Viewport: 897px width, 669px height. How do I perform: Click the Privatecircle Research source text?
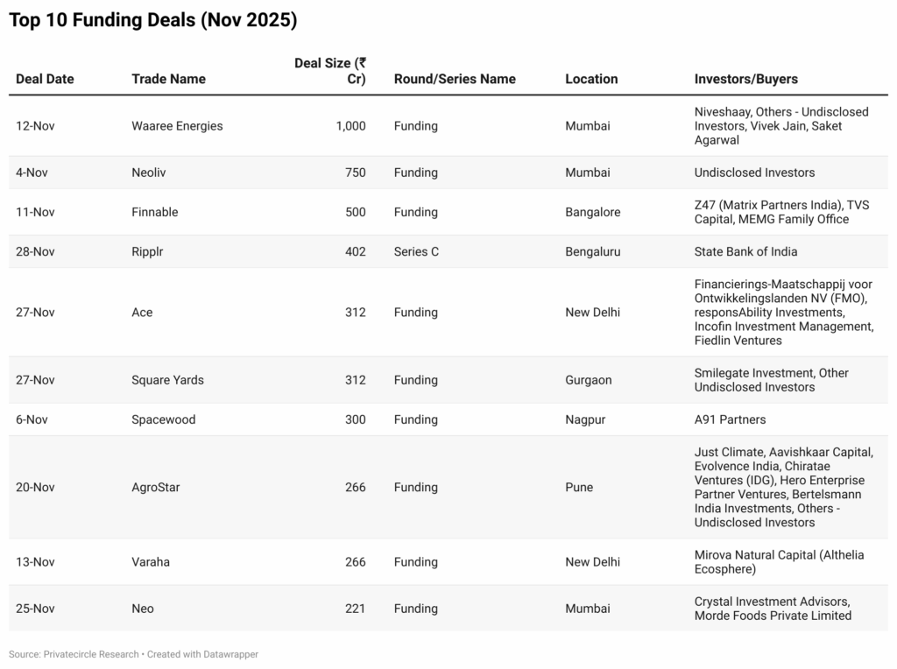click(x=89, y=654)
